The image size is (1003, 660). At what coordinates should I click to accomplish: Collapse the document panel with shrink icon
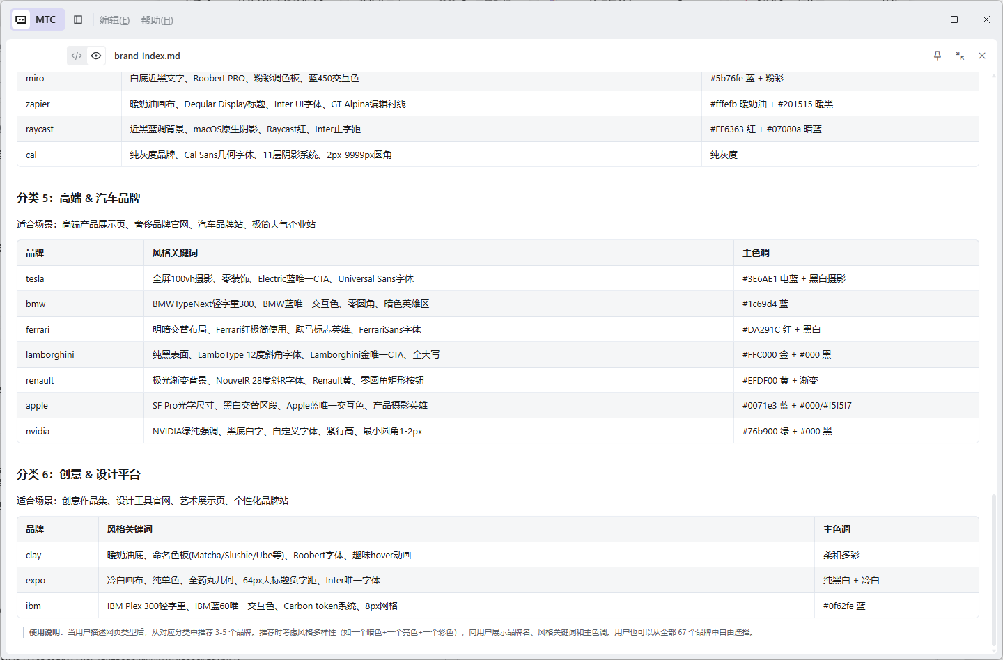tap(960, 56)
